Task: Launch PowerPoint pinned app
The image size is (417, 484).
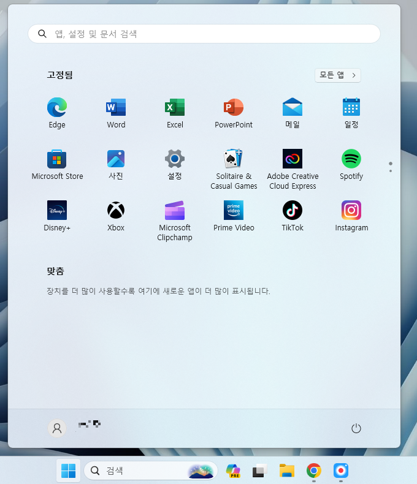Action: (x=234, y=113)
